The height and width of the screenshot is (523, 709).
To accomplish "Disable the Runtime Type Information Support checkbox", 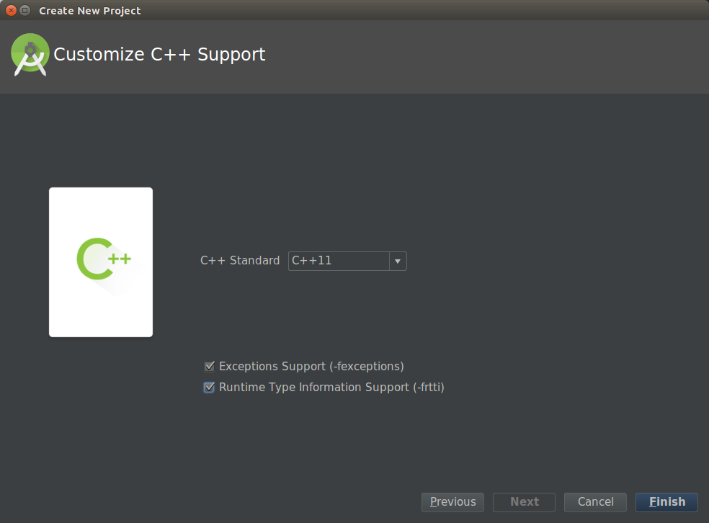I will click(x=210, y=388).
